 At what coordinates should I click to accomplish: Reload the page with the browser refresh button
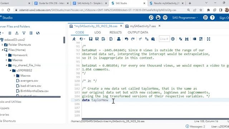[9, 10]
